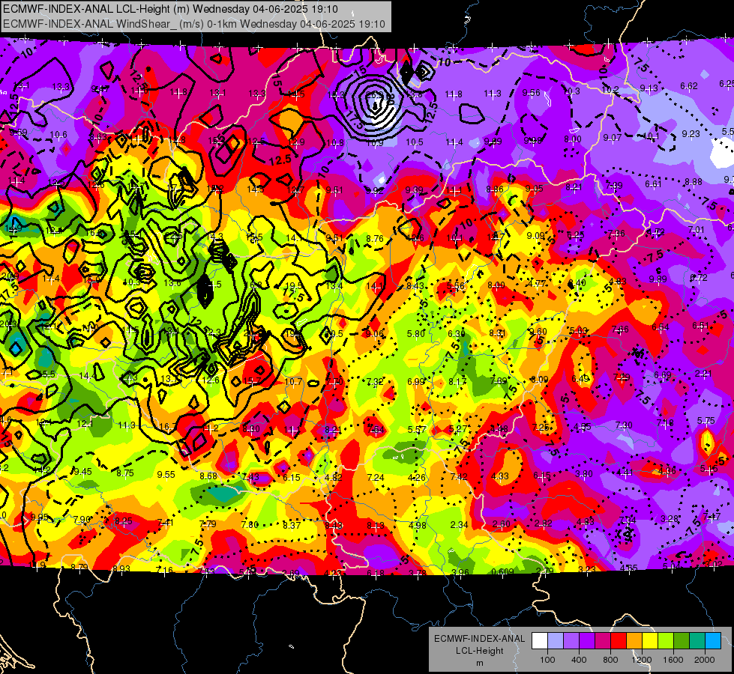Screen dimensions: 734x674
Task: Click the legend unit label m
Action: click(x=480, y=663)
